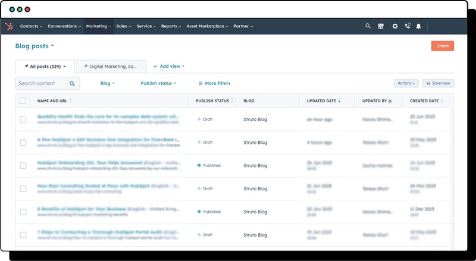The height and width of the screenshot is (261, 476).
Task: Sort by CREATED DATE arrows
Action: pos(442,100)
